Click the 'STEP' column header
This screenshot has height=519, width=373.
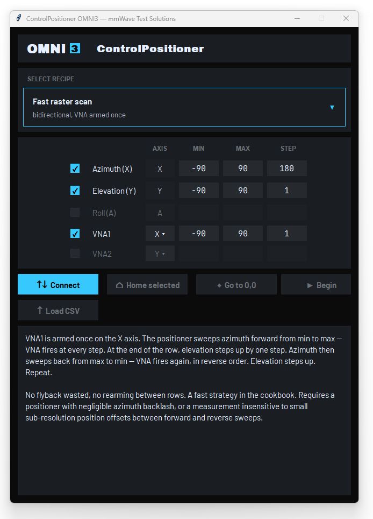tap(288, 148)
